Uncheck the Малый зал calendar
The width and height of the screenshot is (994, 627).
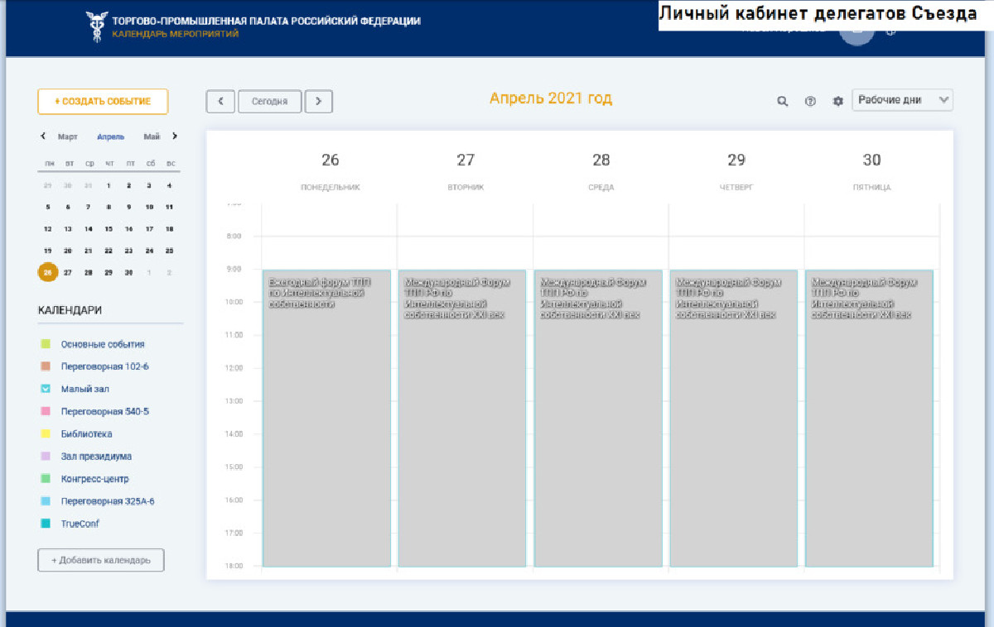46,389
